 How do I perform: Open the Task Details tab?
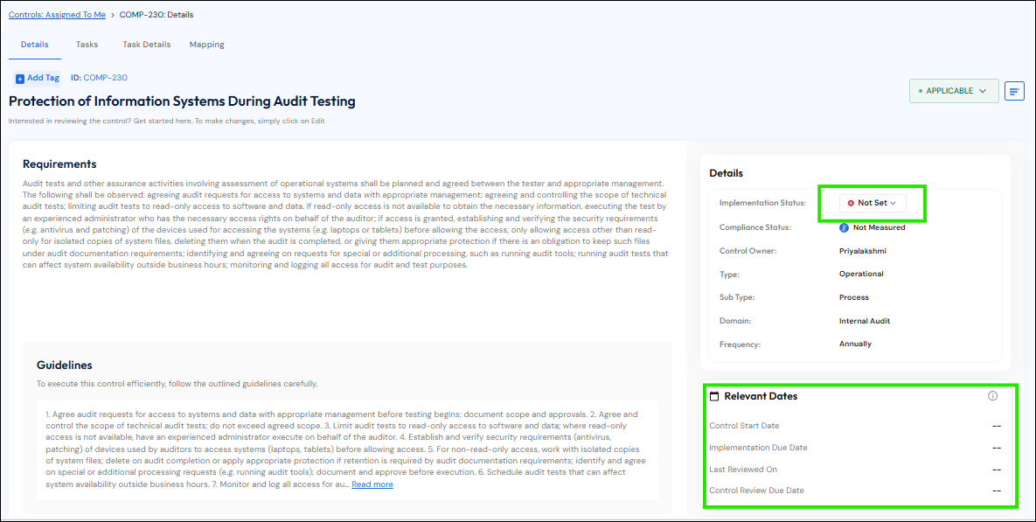[147, 45]
